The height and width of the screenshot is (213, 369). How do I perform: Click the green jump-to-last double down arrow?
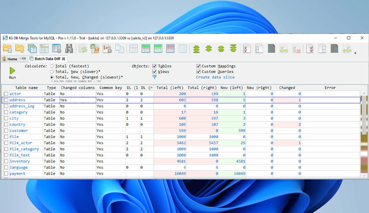196,49
